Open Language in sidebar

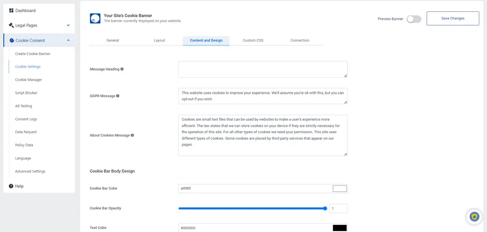pyautogui.click(x=23, y=158)
